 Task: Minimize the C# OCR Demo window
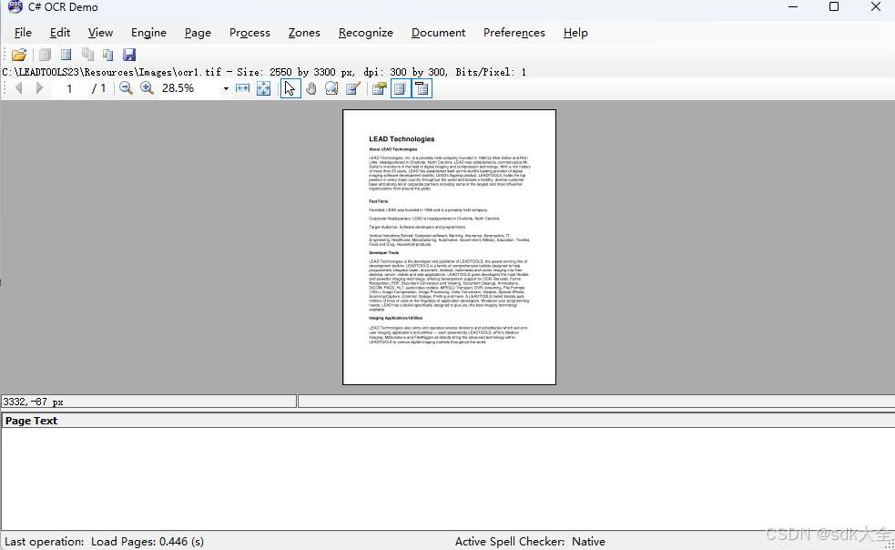[x=793, y=7]
